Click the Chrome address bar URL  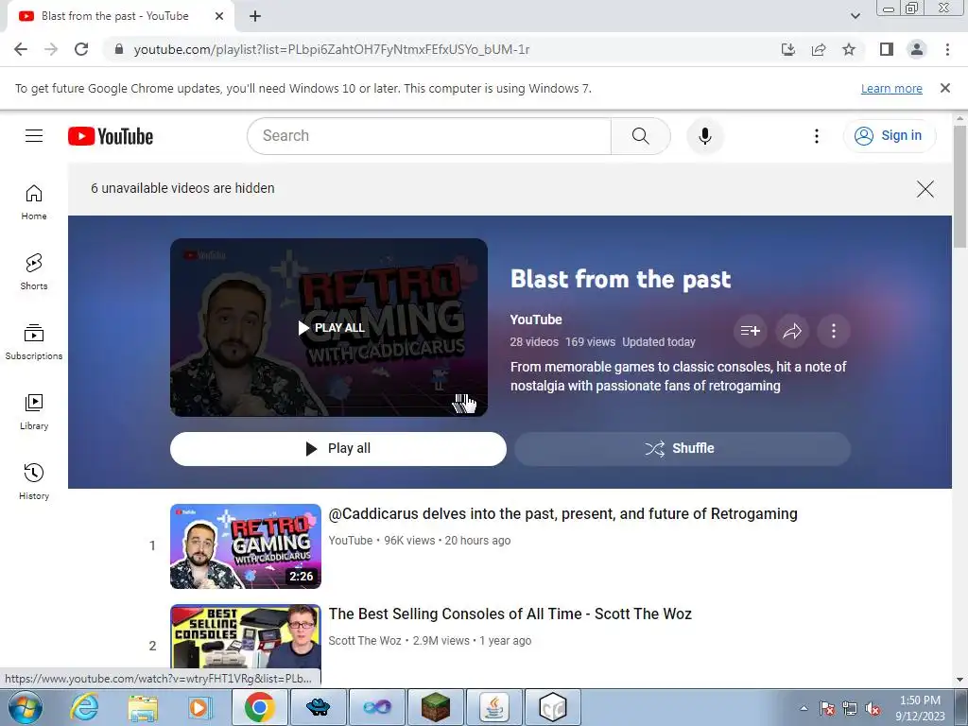point(332,49)
